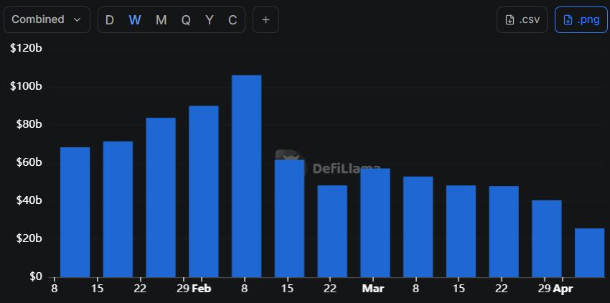Click the plus button to add metric

coord(266,20)
